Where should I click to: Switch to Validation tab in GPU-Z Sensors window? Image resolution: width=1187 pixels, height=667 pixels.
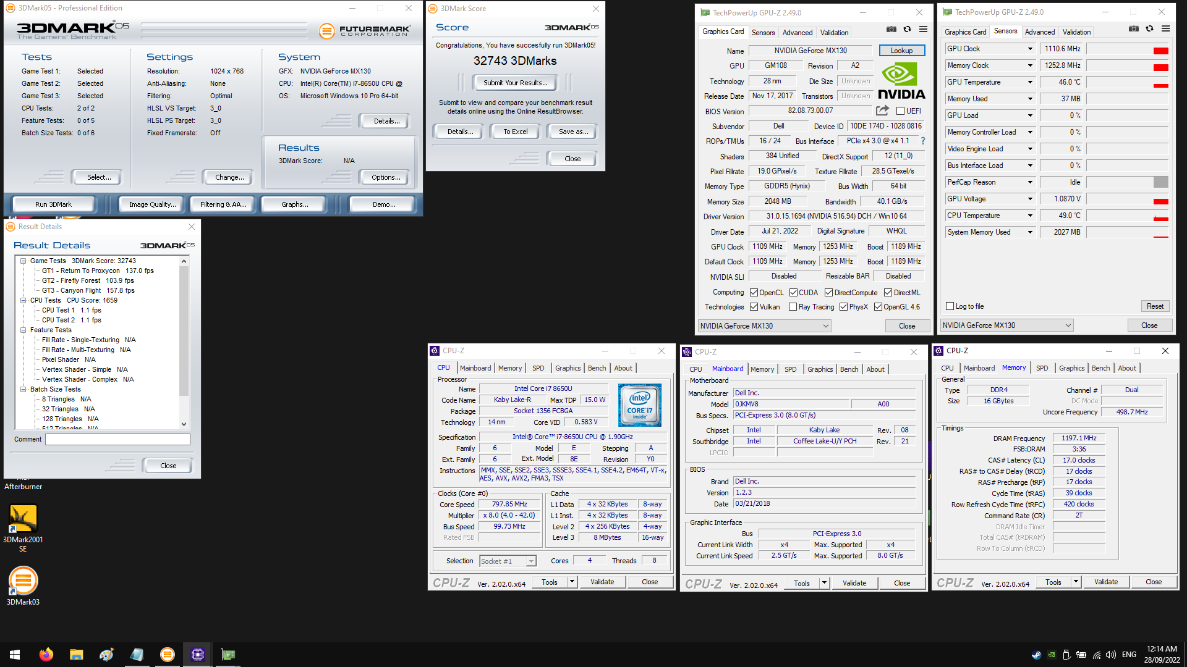(x=1076, y=32)
